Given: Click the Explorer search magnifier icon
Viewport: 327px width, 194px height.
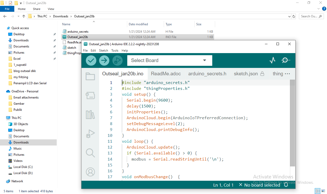Looking at the screenshot, I should click(x=320, y=16).
